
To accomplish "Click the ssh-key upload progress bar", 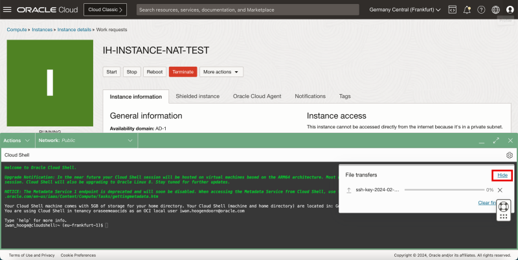I will (444, 190).
